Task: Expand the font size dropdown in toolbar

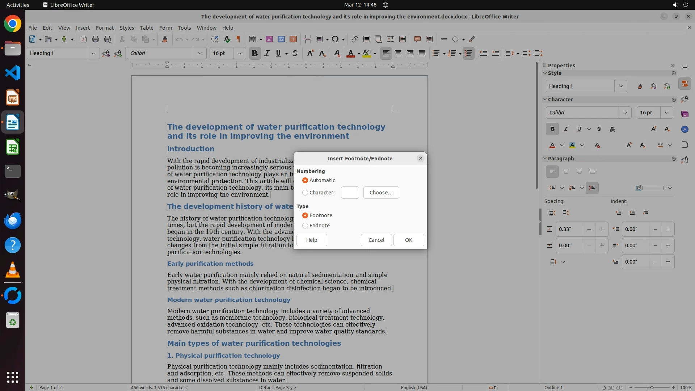Action: [239, 53]
